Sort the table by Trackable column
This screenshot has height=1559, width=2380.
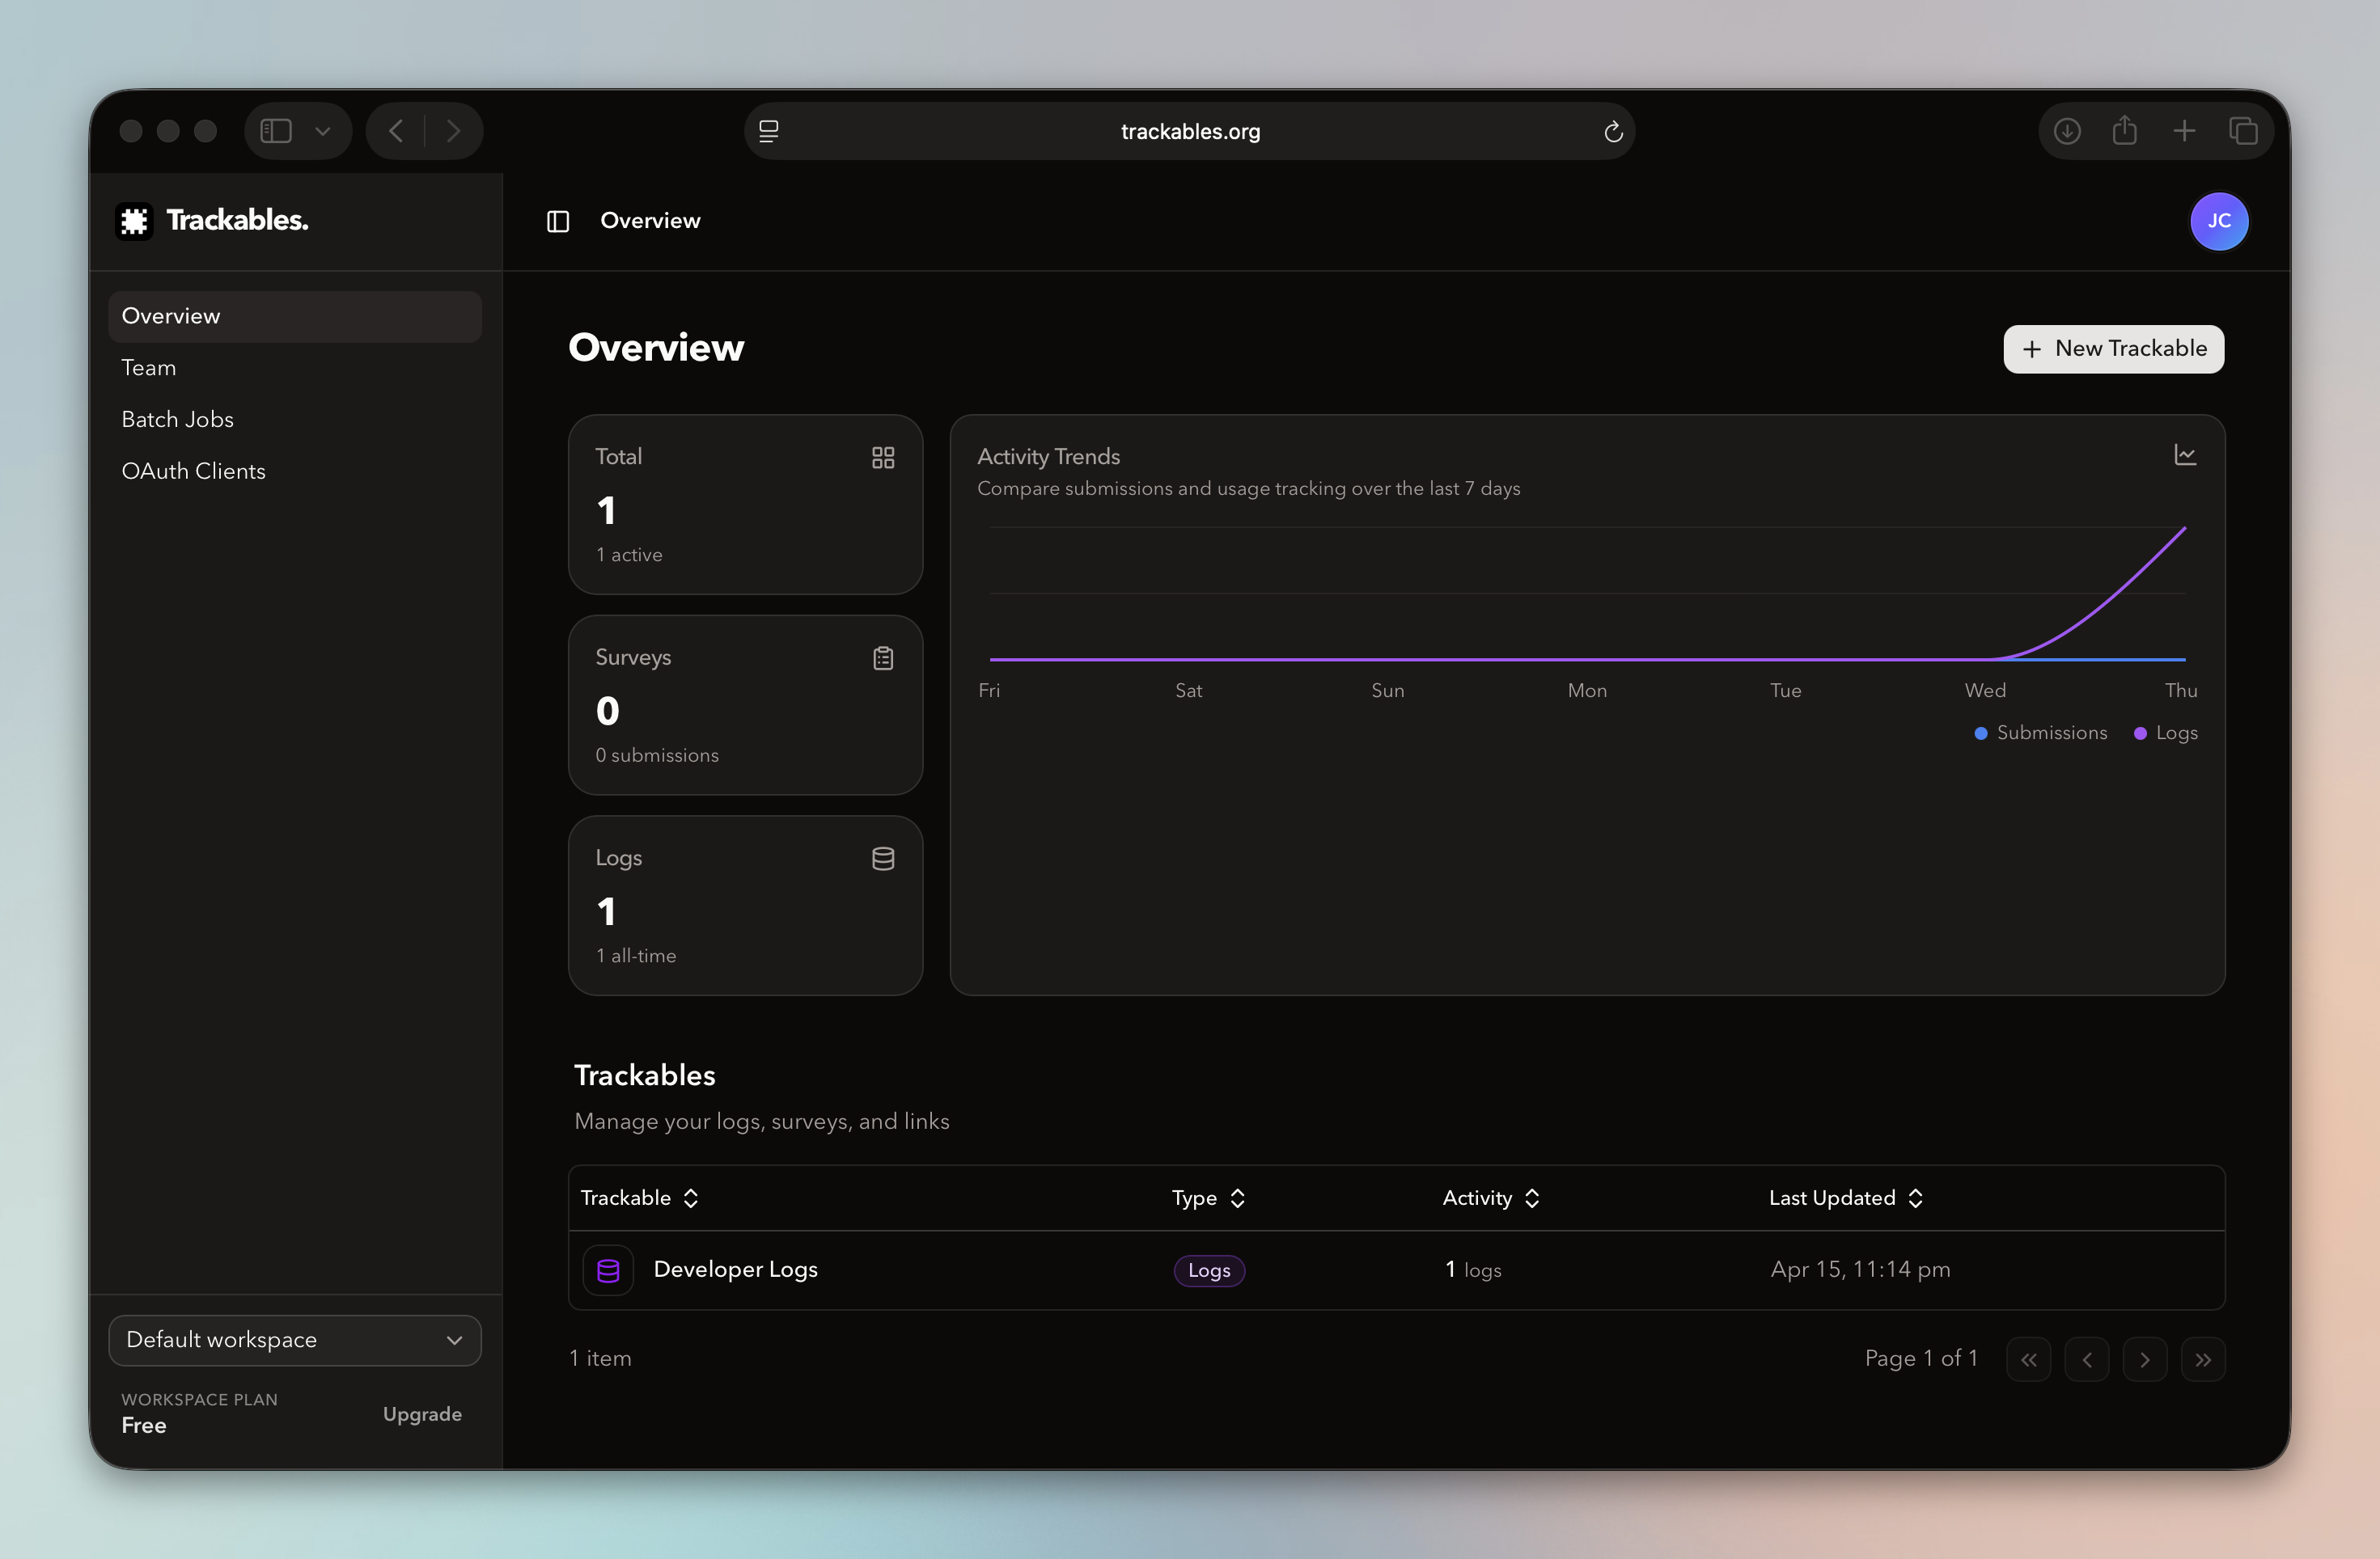[639, 1198]
